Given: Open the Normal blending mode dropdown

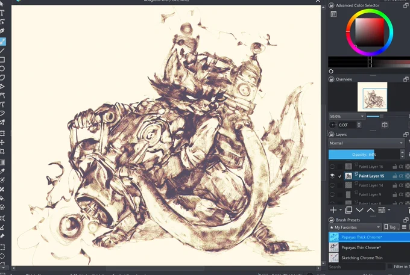Looking at the screenshot, I should [x=367, y=143].
